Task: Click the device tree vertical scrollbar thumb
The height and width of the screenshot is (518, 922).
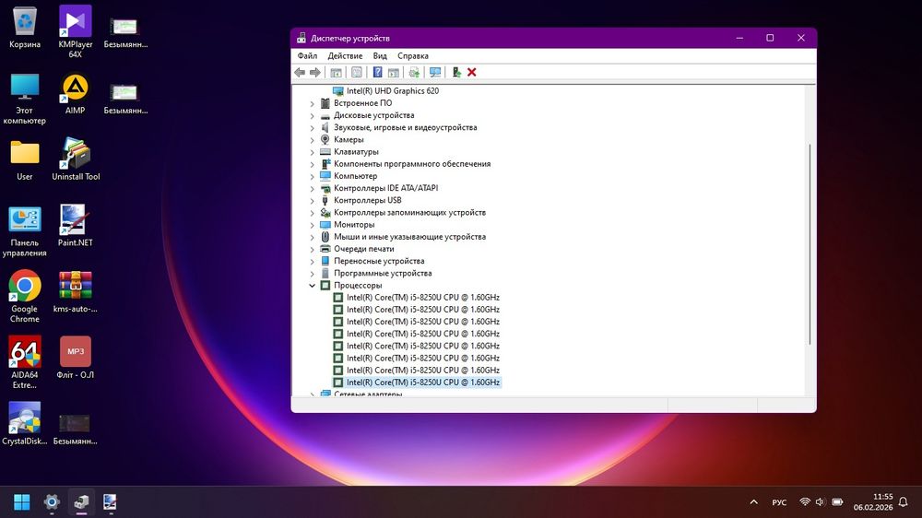Action: (x=810, y=244)
